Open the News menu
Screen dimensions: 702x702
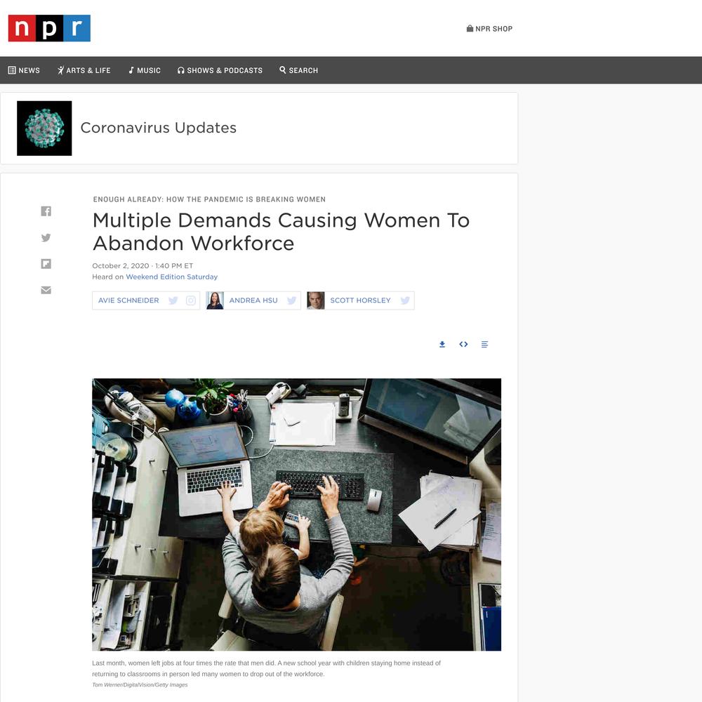[24, 70]
